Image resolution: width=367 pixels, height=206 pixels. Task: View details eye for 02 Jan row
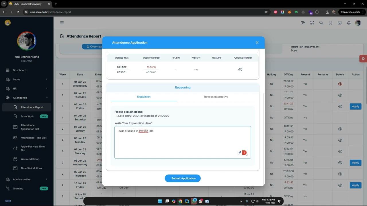point(340,95)
